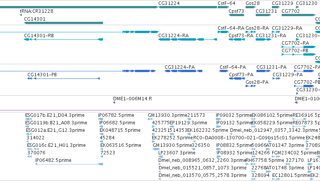Image resolution: width=320 pixels, height=181 pixels.
Task: Click the CG31224-RA transcript label
Action: [x=173, y=35]
